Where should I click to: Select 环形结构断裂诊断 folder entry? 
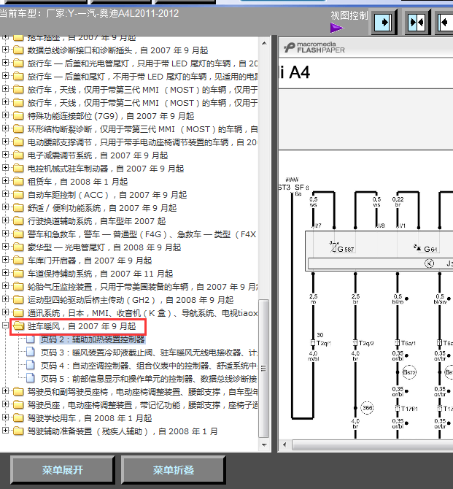pos(142,129)
